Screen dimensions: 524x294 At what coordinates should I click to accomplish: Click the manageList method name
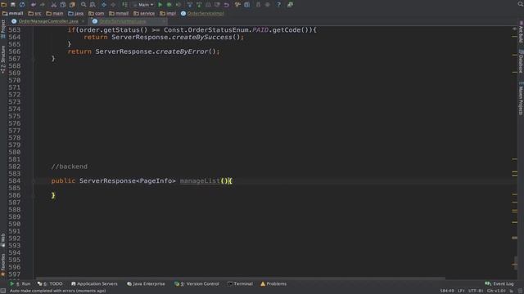[x=200, y=181]
